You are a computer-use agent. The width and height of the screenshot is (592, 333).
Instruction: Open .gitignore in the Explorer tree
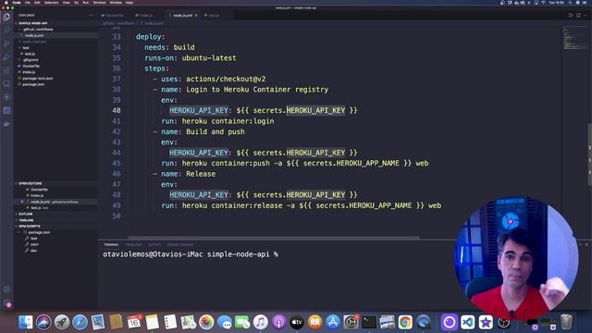tap(31, 60)
